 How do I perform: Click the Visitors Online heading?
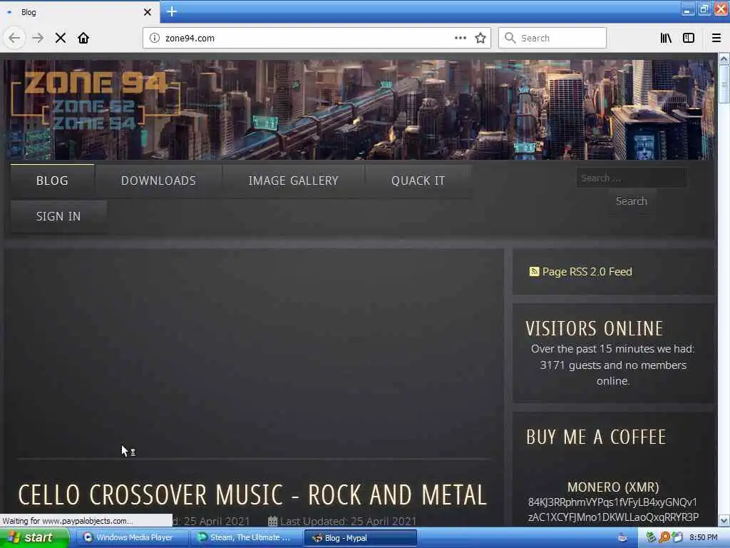click(594, 328)
